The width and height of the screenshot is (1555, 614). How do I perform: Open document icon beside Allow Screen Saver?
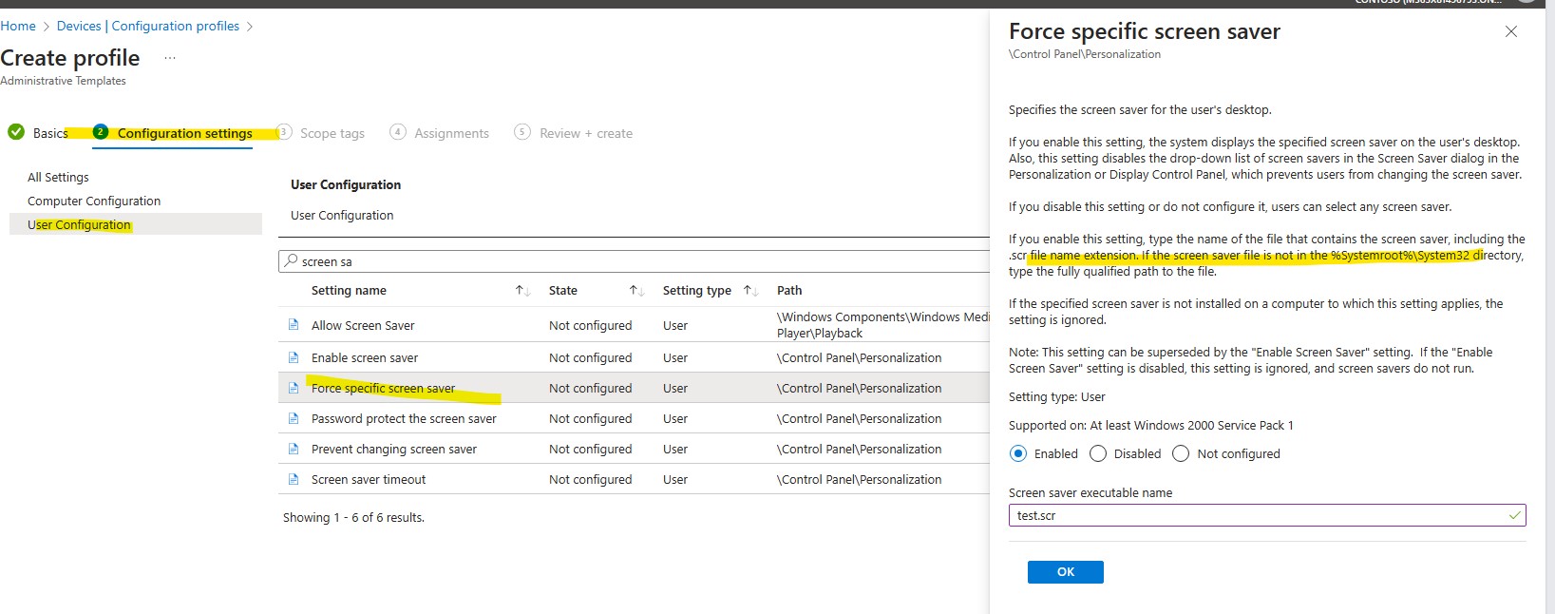[x=294, y=325]
